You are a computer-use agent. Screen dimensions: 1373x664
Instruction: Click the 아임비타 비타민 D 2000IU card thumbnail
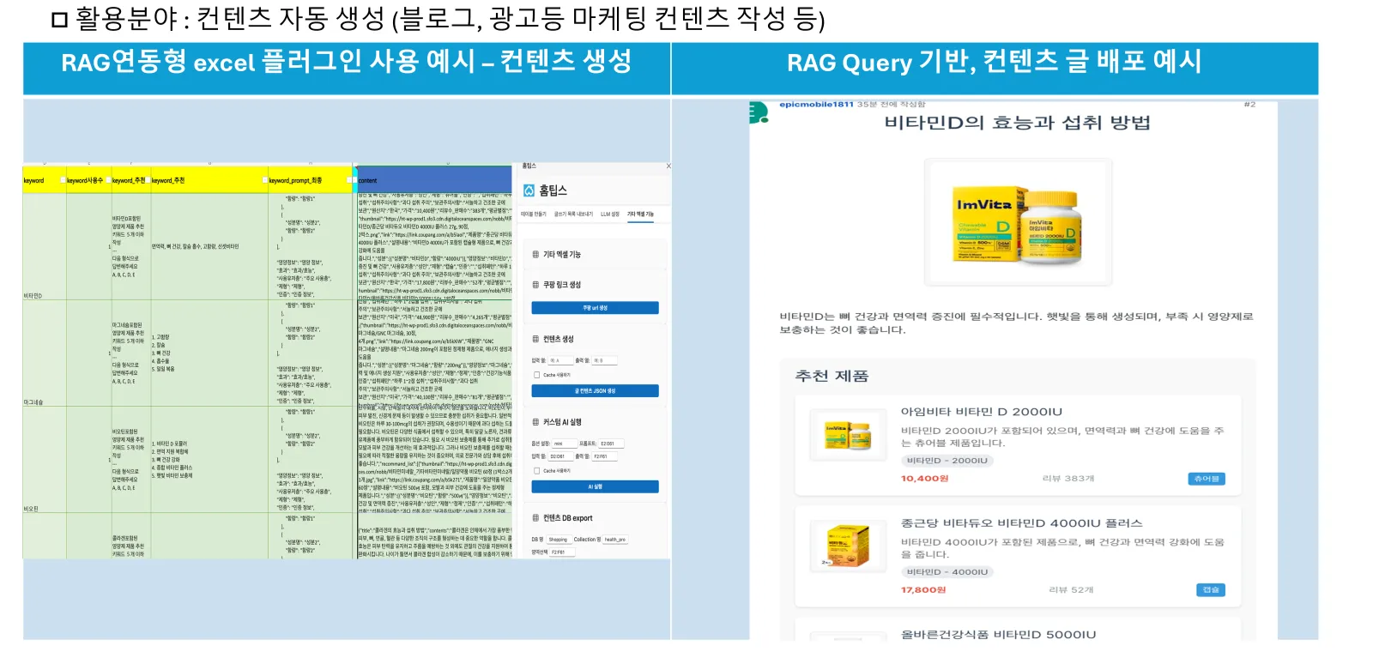(x=848, y=433)
